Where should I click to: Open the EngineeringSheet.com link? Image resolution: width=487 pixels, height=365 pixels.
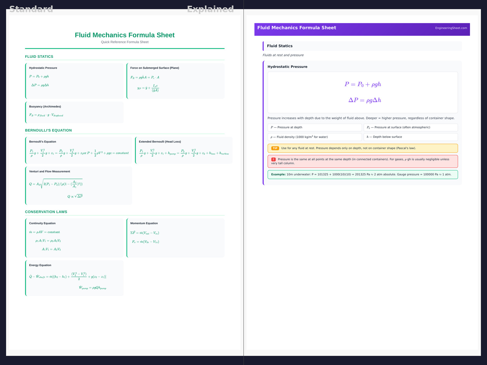click(451, 28)
